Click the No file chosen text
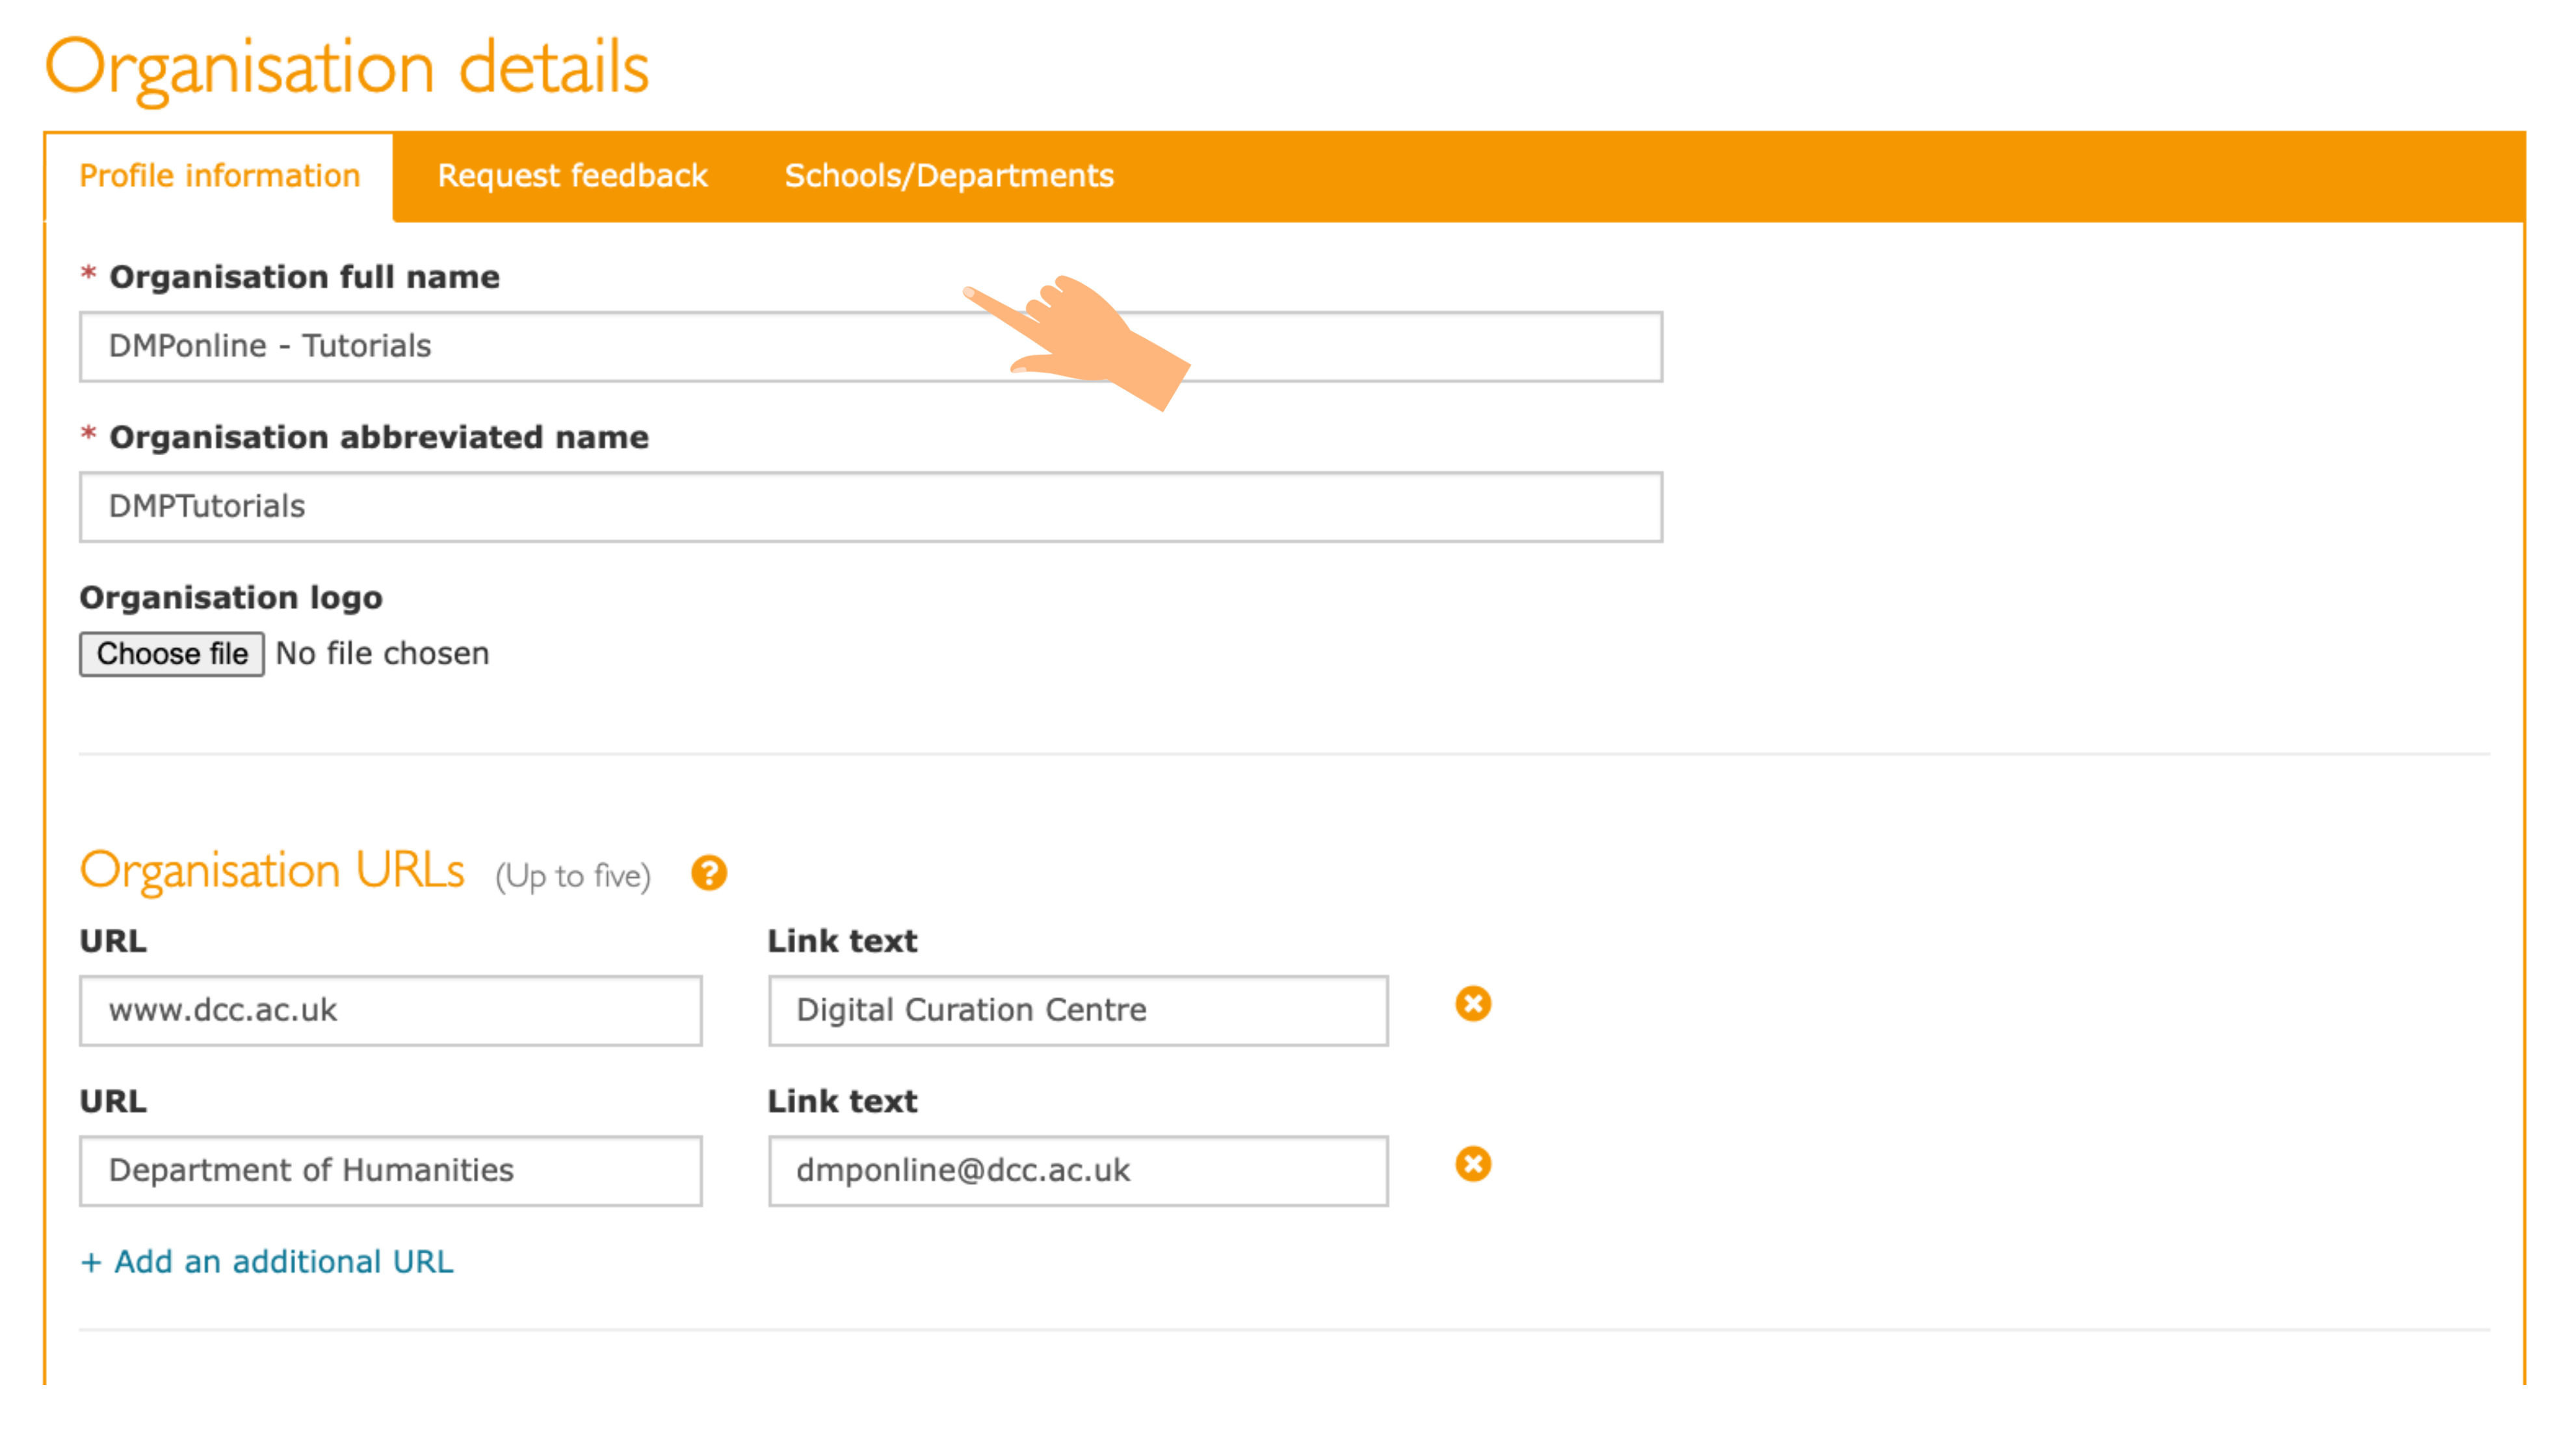2570x1443 pixels. (382, 654)
